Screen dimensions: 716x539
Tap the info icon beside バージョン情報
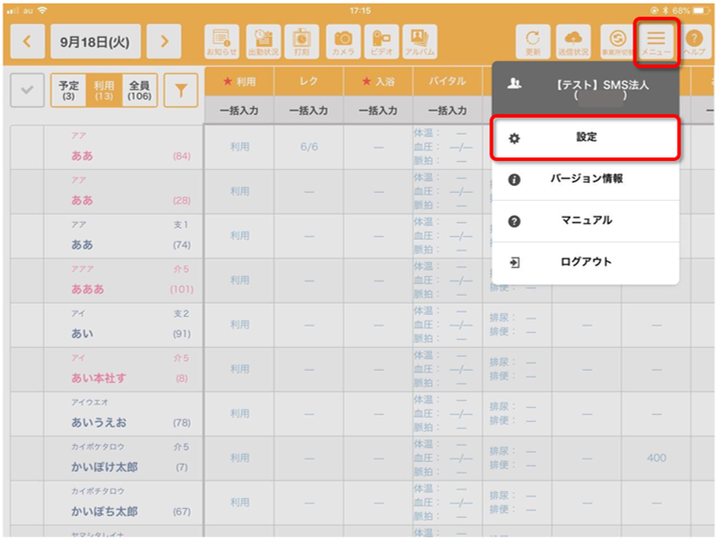point(514,180)
